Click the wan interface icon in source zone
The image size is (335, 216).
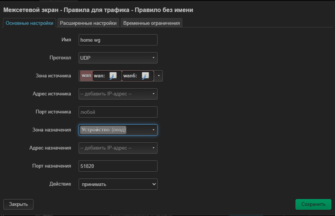[x=113, y=76]
